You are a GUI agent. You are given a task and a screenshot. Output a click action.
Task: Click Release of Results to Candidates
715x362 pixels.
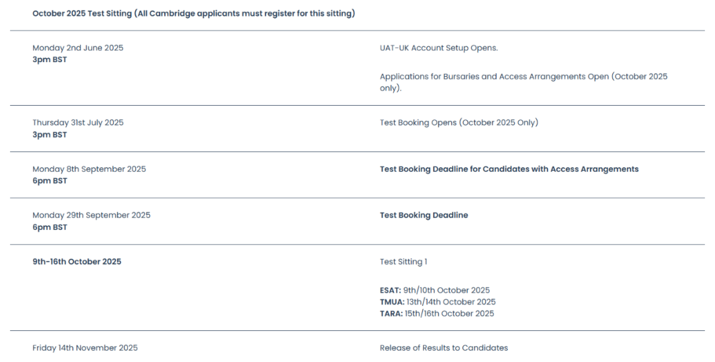(x=444, y=348)
